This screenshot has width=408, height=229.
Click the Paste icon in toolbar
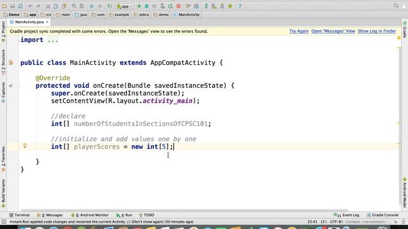click(64, 6)
